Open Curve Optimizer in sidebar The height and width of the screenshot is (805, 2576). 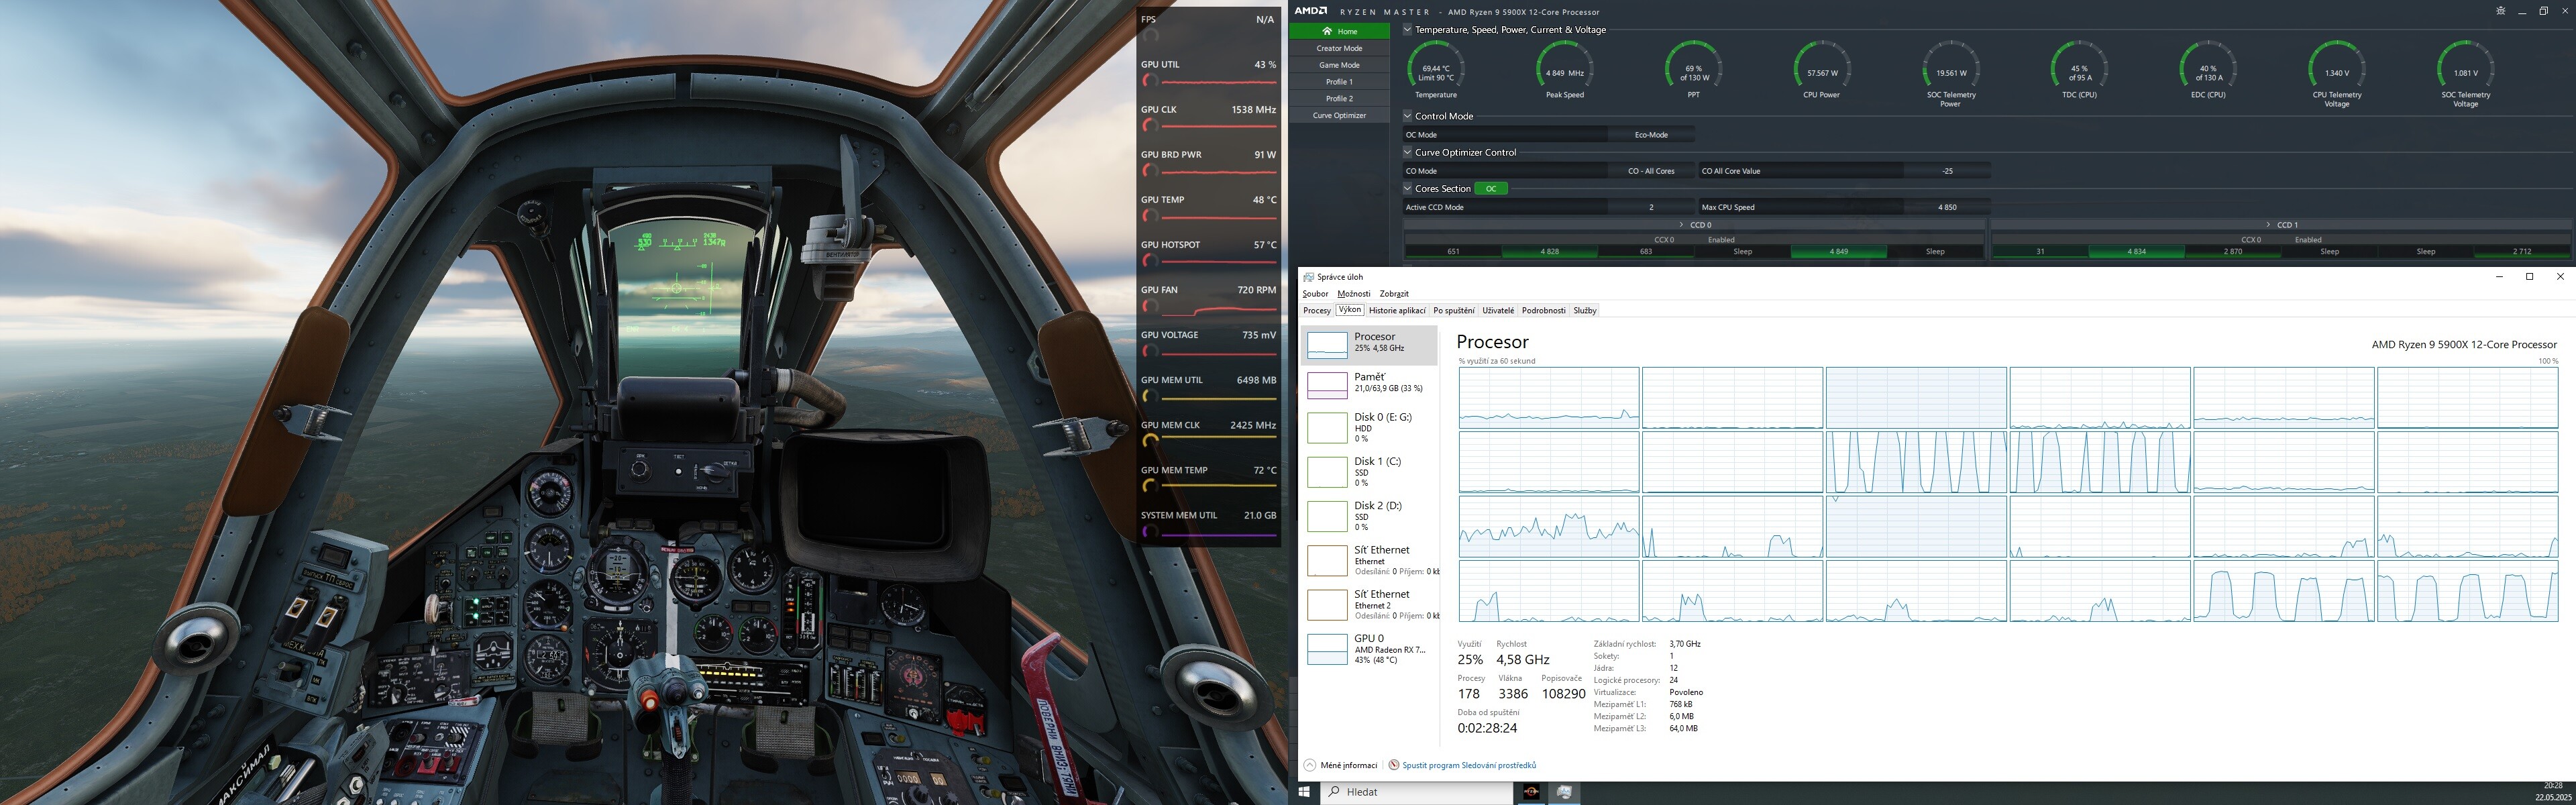(1339, 115)
